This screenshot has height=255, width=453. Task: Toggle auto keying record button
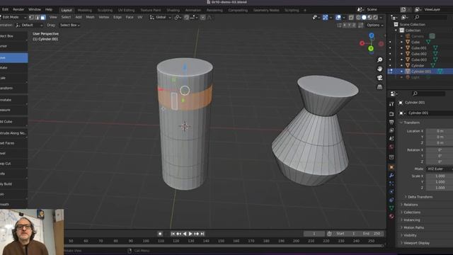(160, 234)
